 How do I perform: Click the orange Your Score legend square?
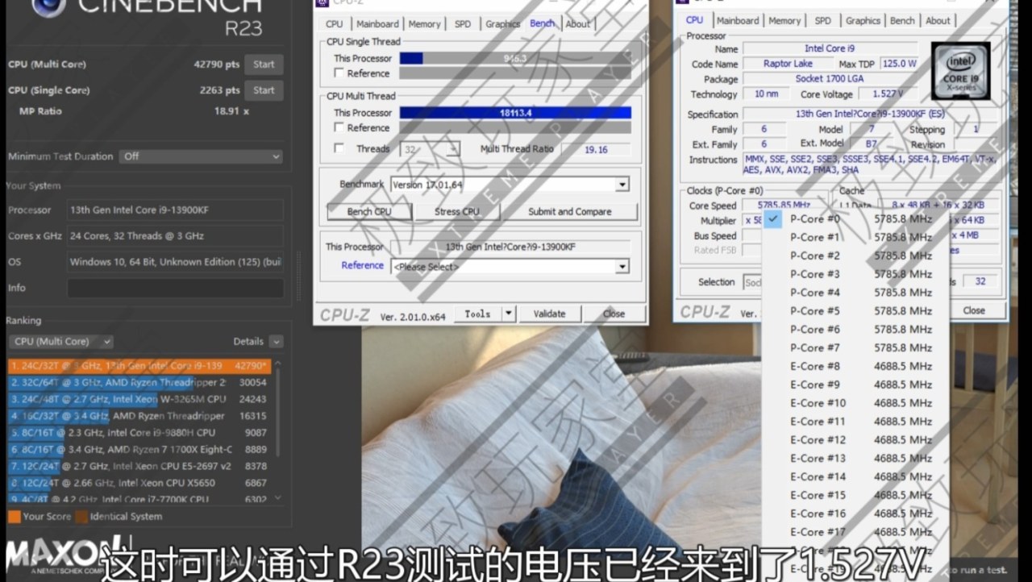(x=14, y=517)
